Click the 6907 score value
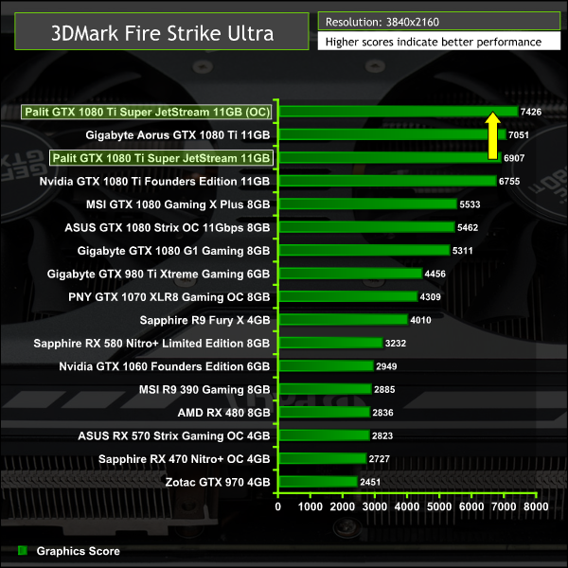Image resolution: width=568 pixels, height=568 pixels. (514, 158)
